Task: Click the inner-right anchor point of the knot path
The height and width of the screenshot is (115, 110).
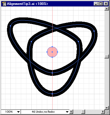Action: pyautogui.click(x=78, y=42)
